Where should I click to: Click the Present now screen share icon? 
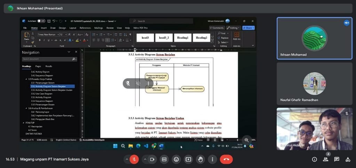tap(188, 159)
